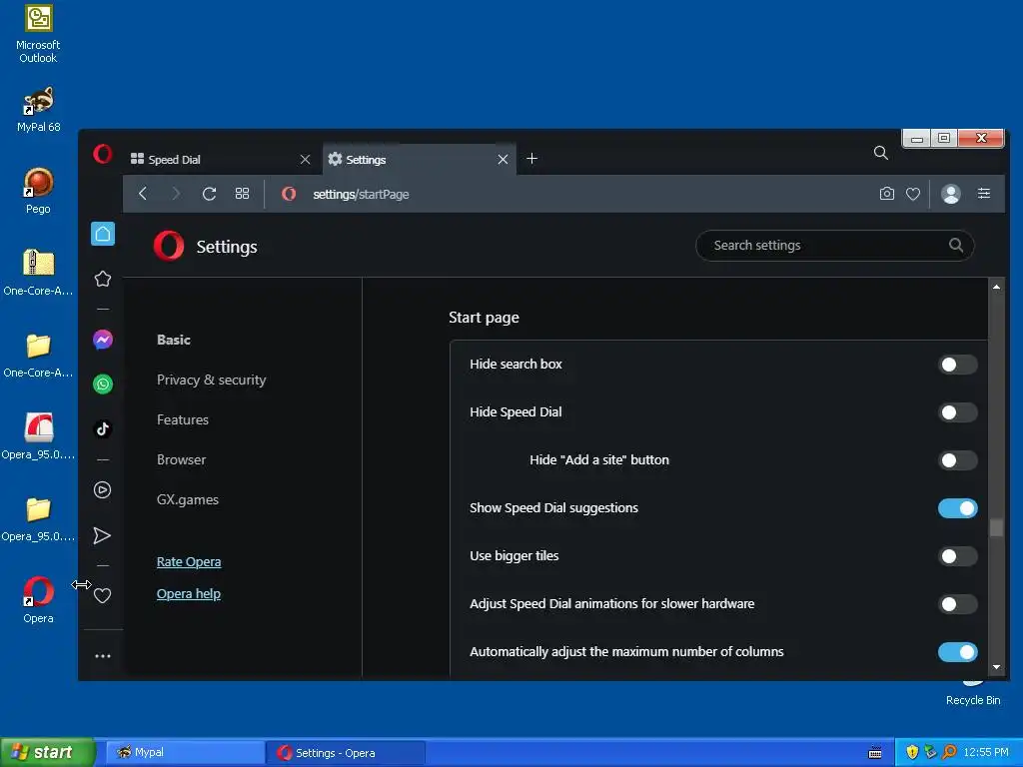Screen dimensions: 1023x767
Task: Click the security shield tray icon
Action: (x=912, y=752)
